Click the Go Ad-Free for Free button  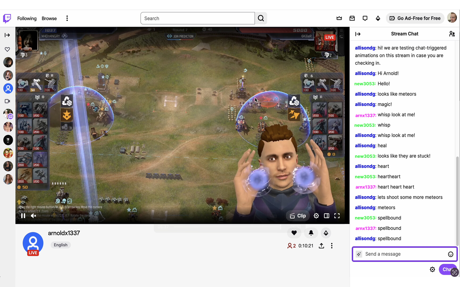click(415, 18)
